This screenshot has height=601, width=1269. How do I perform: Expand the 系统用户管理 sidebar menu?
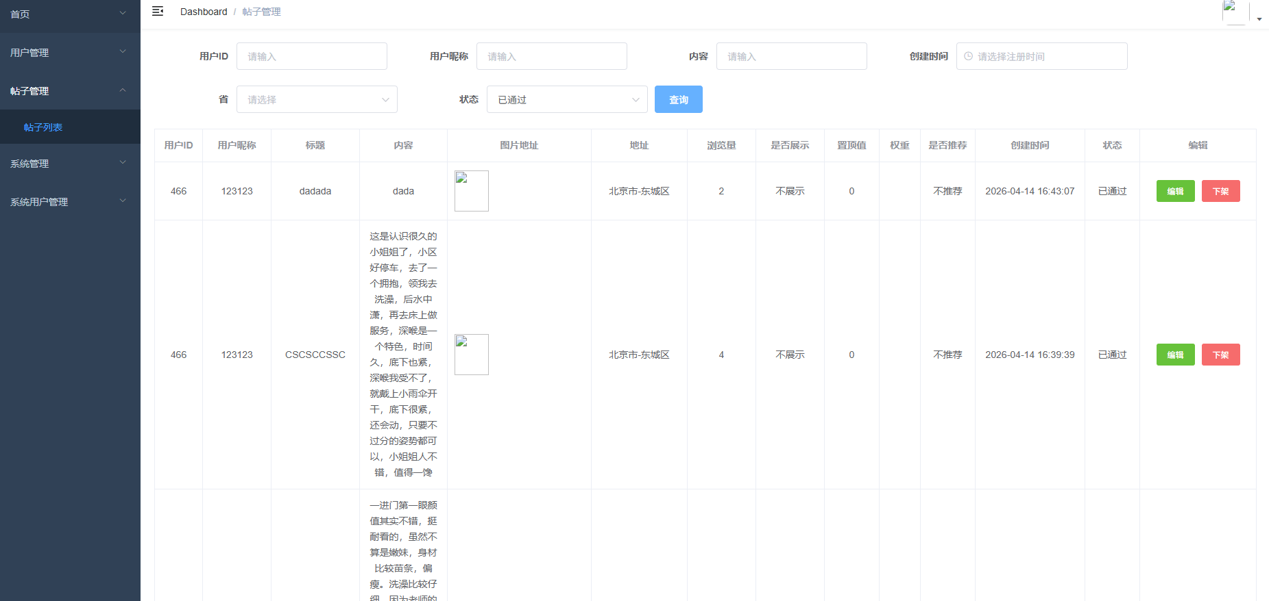pyautogui.click(x=70, y=201)
